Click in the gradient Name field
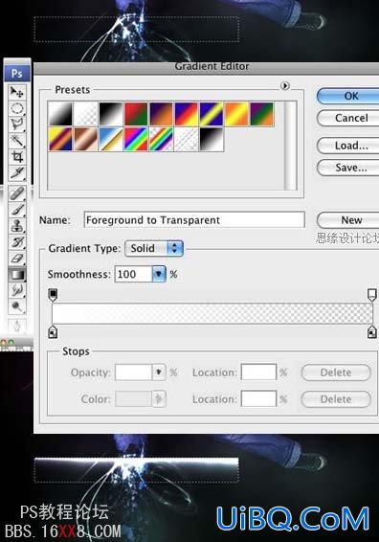379x542 pixels. tap(194, 220)
